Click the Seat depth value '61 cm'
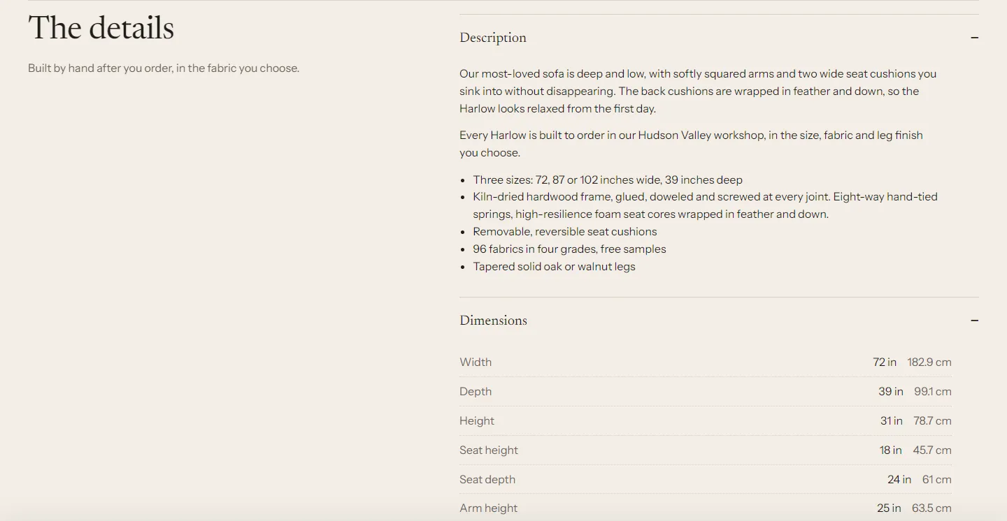Screen dimensions: 1007x521 click(937, 479)
